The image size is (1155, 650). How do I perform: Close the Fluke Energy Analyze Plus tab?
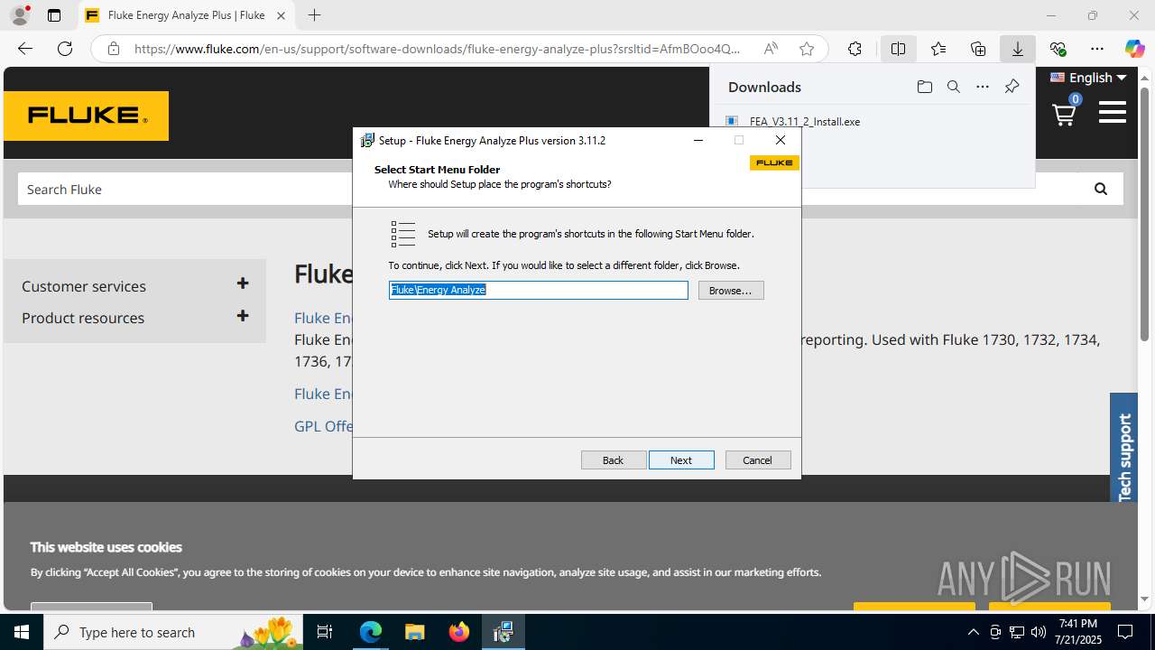click(x=281, y=15)
